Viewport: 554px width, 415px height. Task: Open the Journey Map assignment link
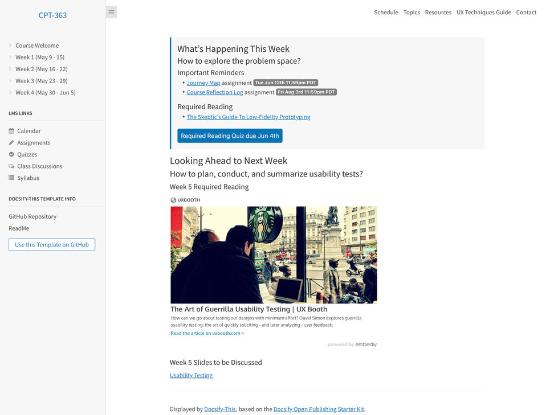pyautogui.click(x=203, y=83)
